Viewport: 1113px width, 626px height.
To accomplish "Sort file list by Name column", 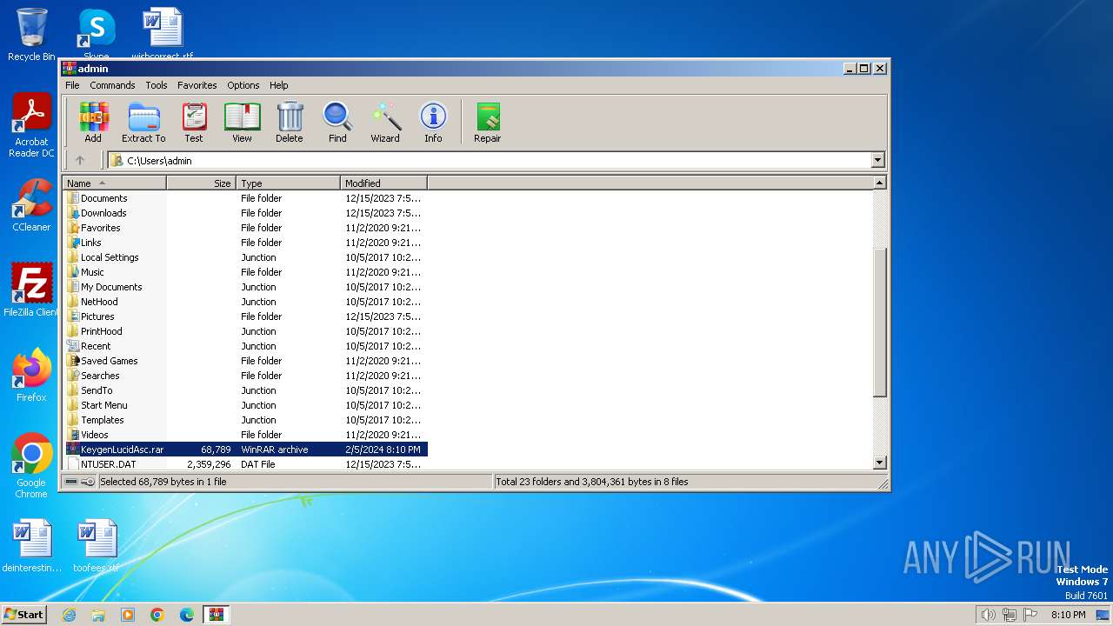I will [114, 183].
